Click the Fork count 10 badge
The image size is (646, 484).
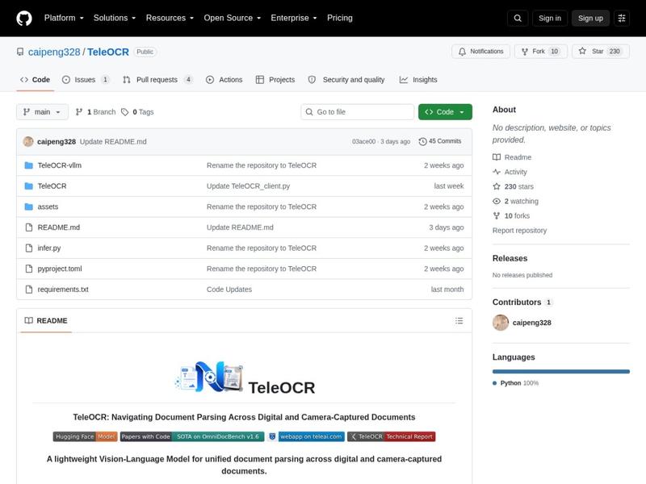(x=555, y=52)
